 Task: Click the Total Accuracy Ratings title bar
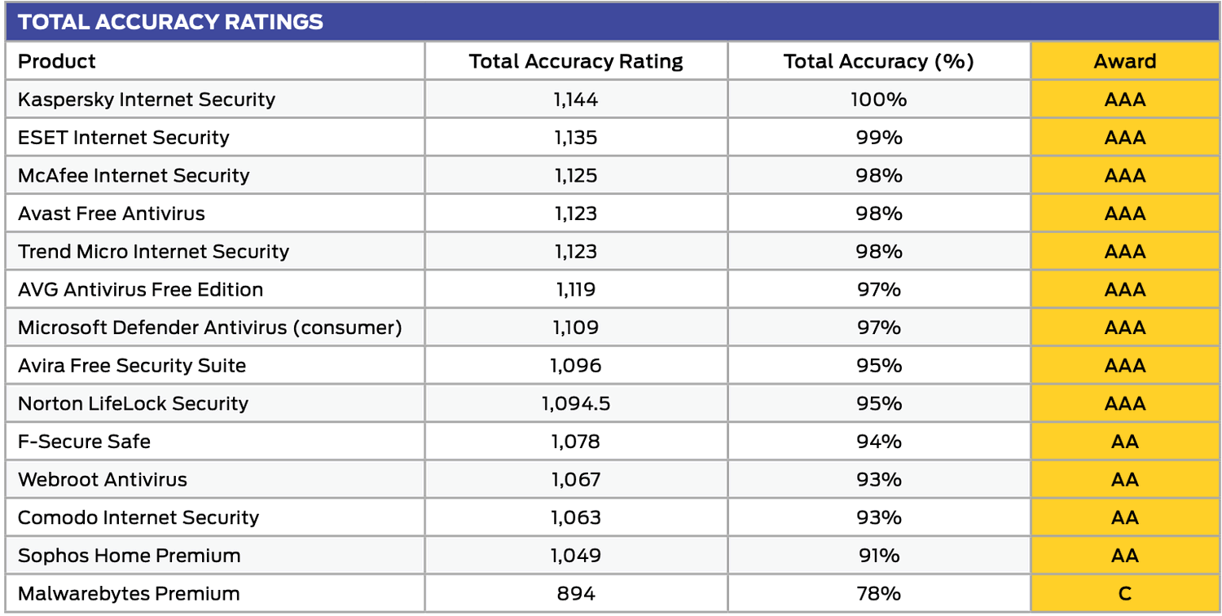[170, 22]
